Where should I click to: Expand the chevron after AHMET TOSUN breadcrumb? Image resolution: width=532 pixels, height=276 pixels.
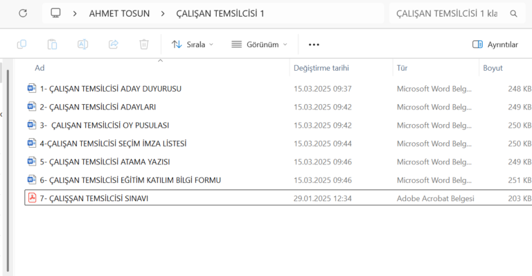163,14
